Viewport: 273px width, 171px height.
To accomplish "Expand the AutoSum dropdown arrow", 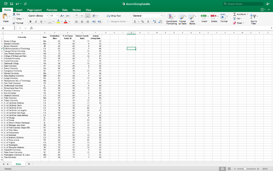I will (248, 14).
